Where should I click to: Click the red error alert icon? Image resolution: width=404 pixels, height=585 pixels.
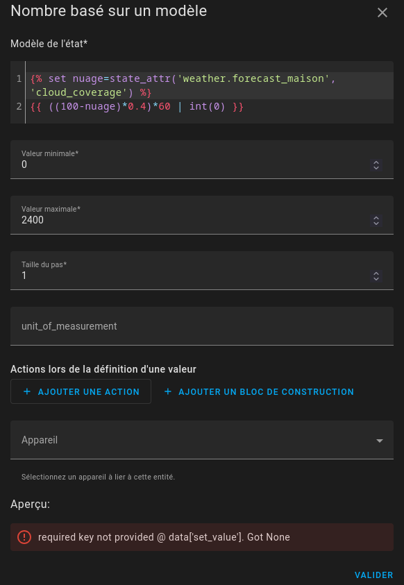[24, 537]
